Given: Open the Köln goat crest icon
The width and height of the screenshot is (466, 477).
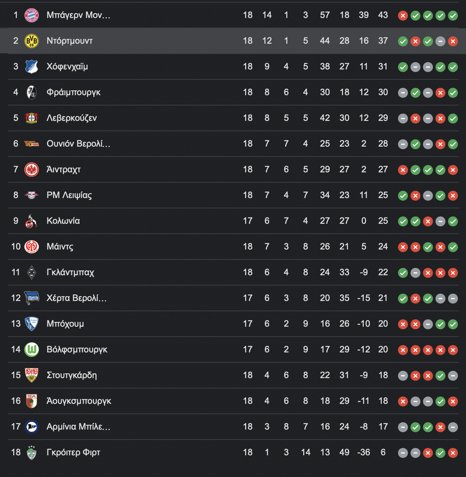Looking at the screenshot, I should pos(31,221).
